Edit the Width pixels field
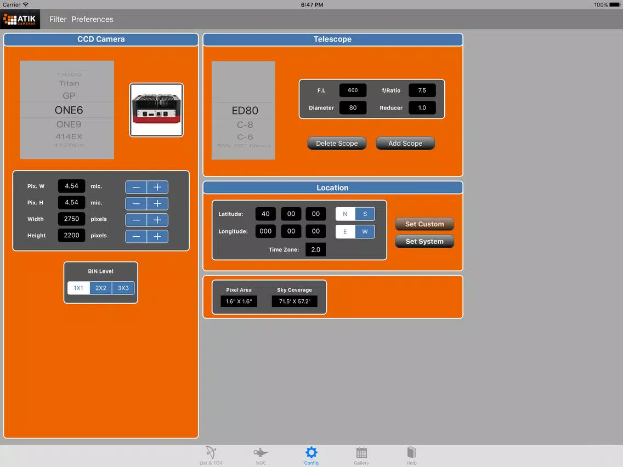The image size is (623, 467). [x=71, y=219]
